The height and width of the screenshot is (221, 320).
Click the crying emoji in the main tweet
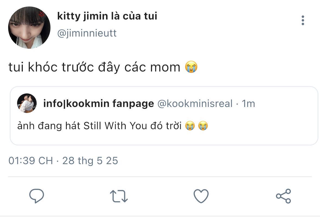coord(191,67)
